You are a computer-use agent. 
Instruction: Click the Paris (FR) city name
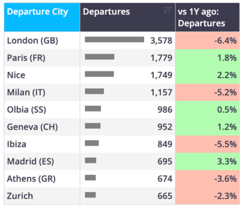pyautogui.click(x=26, y=58)
